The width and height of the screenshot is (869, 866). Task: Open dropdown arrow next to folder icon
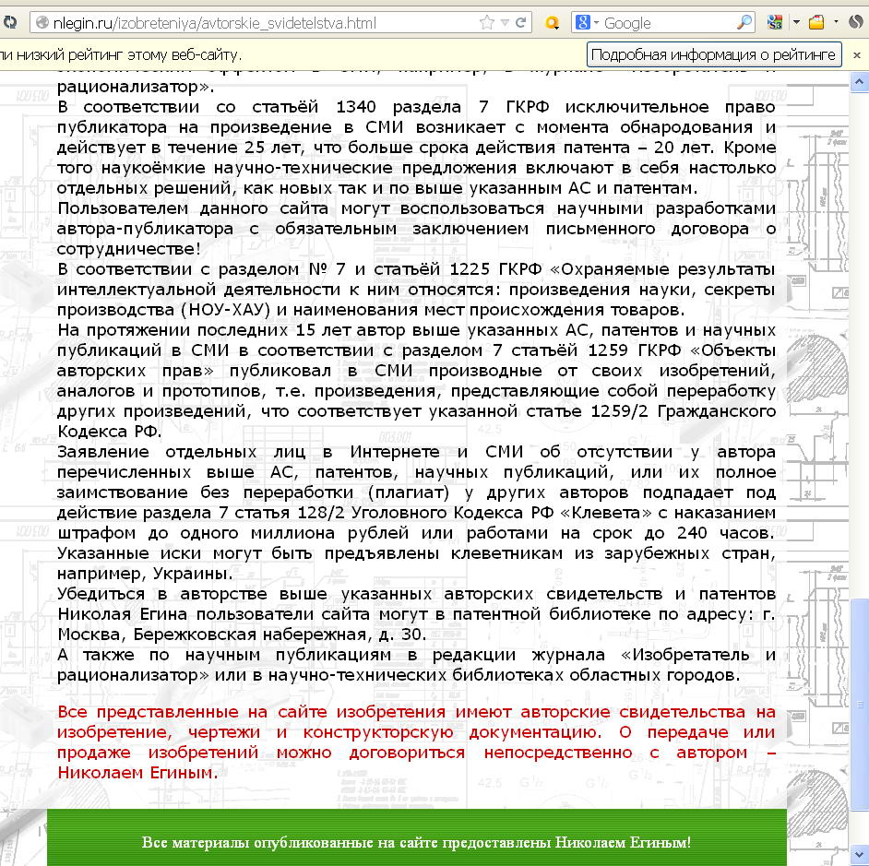[x=837, y=23]
